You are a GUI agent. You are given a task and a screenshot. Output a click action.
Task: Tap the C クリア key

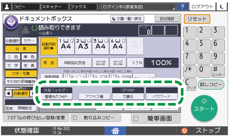point(190,84)
